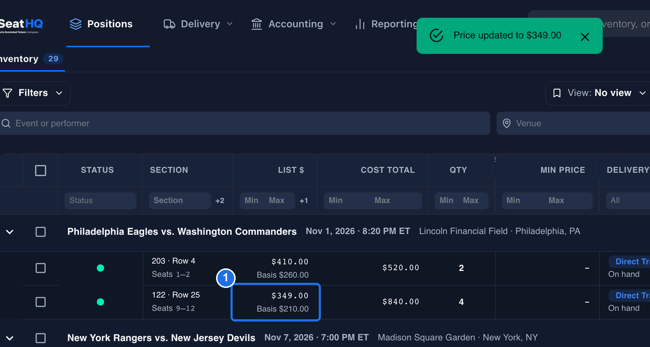Select the Inventory tab

pos(32,59)
